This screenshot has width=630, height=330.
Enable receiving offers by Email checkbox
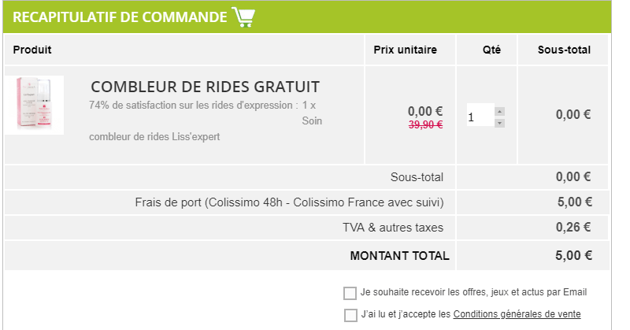click(350, 293)
